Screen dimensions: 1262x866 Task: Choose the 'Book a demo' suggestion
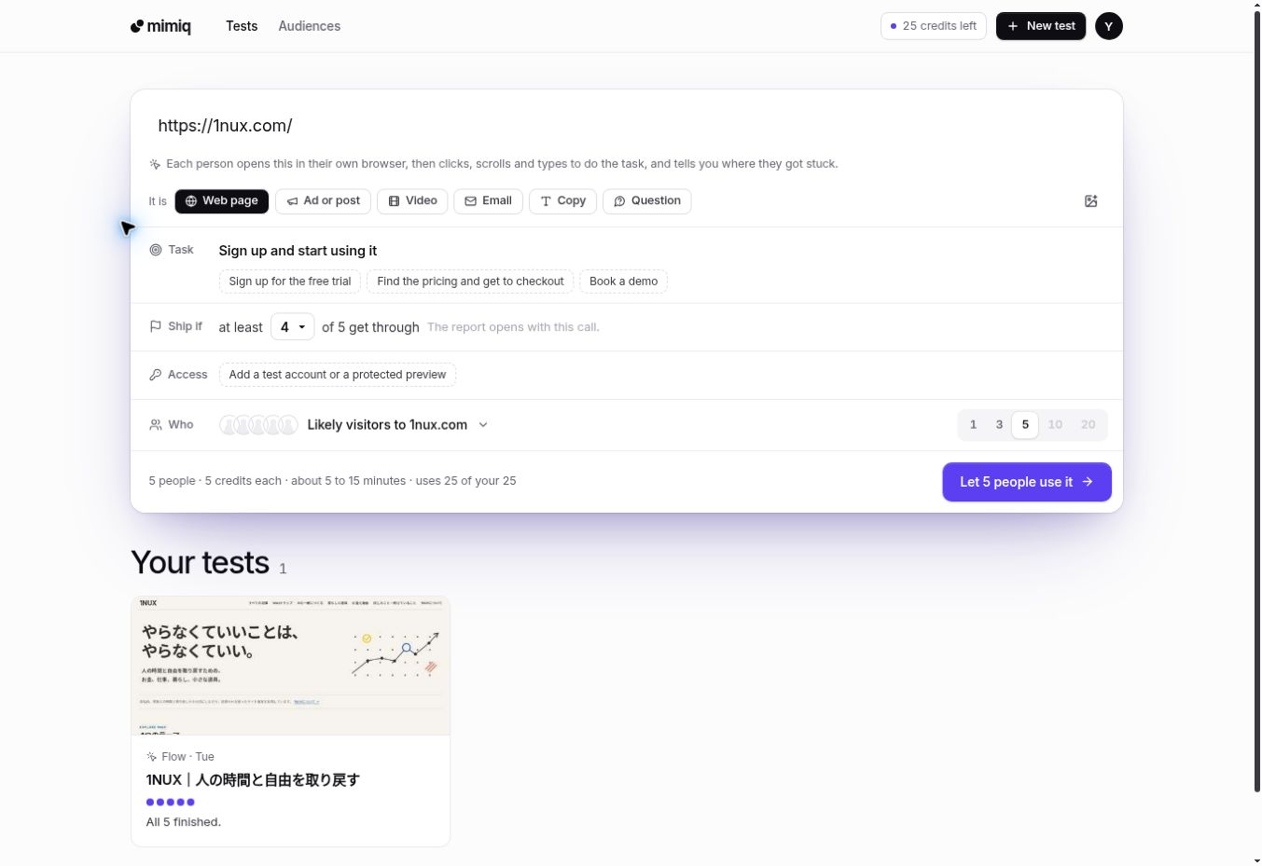tap(623, 282)
